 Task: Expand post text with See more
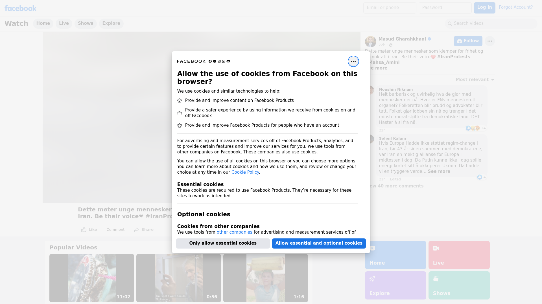click(380, 68)
